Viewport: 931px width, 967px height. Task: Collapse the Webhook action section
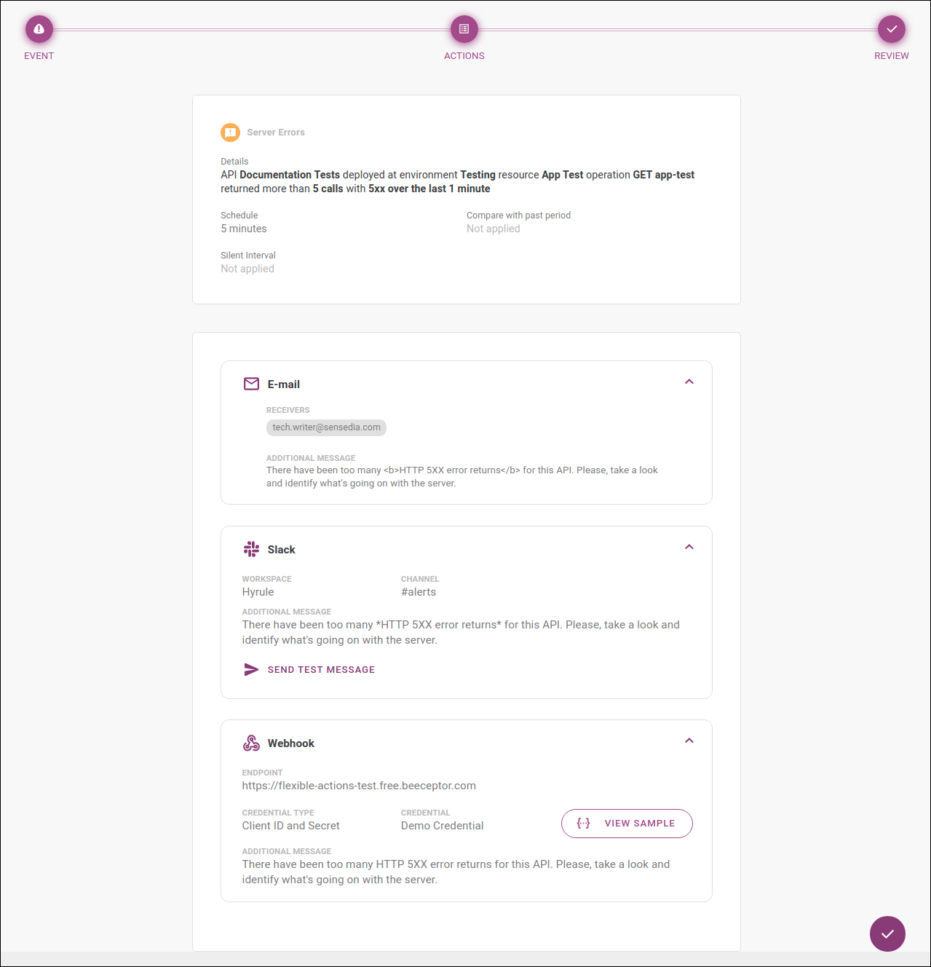[x=689, y=741]
